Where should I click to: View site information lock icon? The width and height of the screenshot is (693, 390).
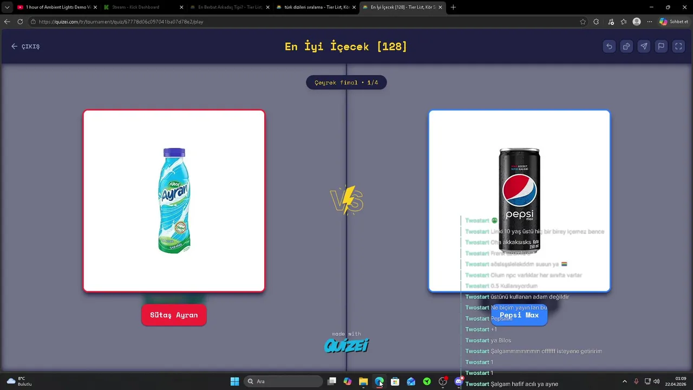tap(33, 22)
